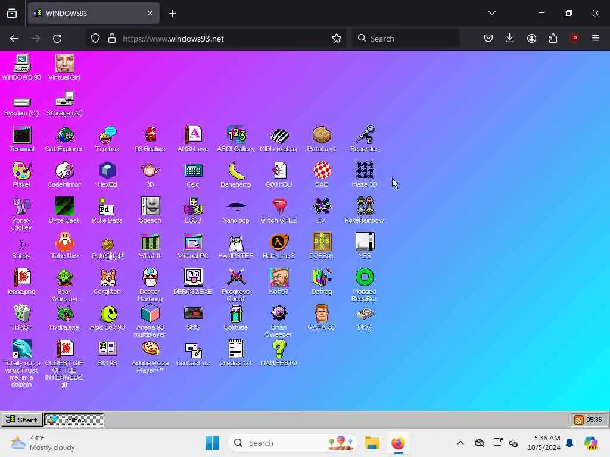Select the 93 Realms icon
610x457 pixels.
click(x=150, y=139)
